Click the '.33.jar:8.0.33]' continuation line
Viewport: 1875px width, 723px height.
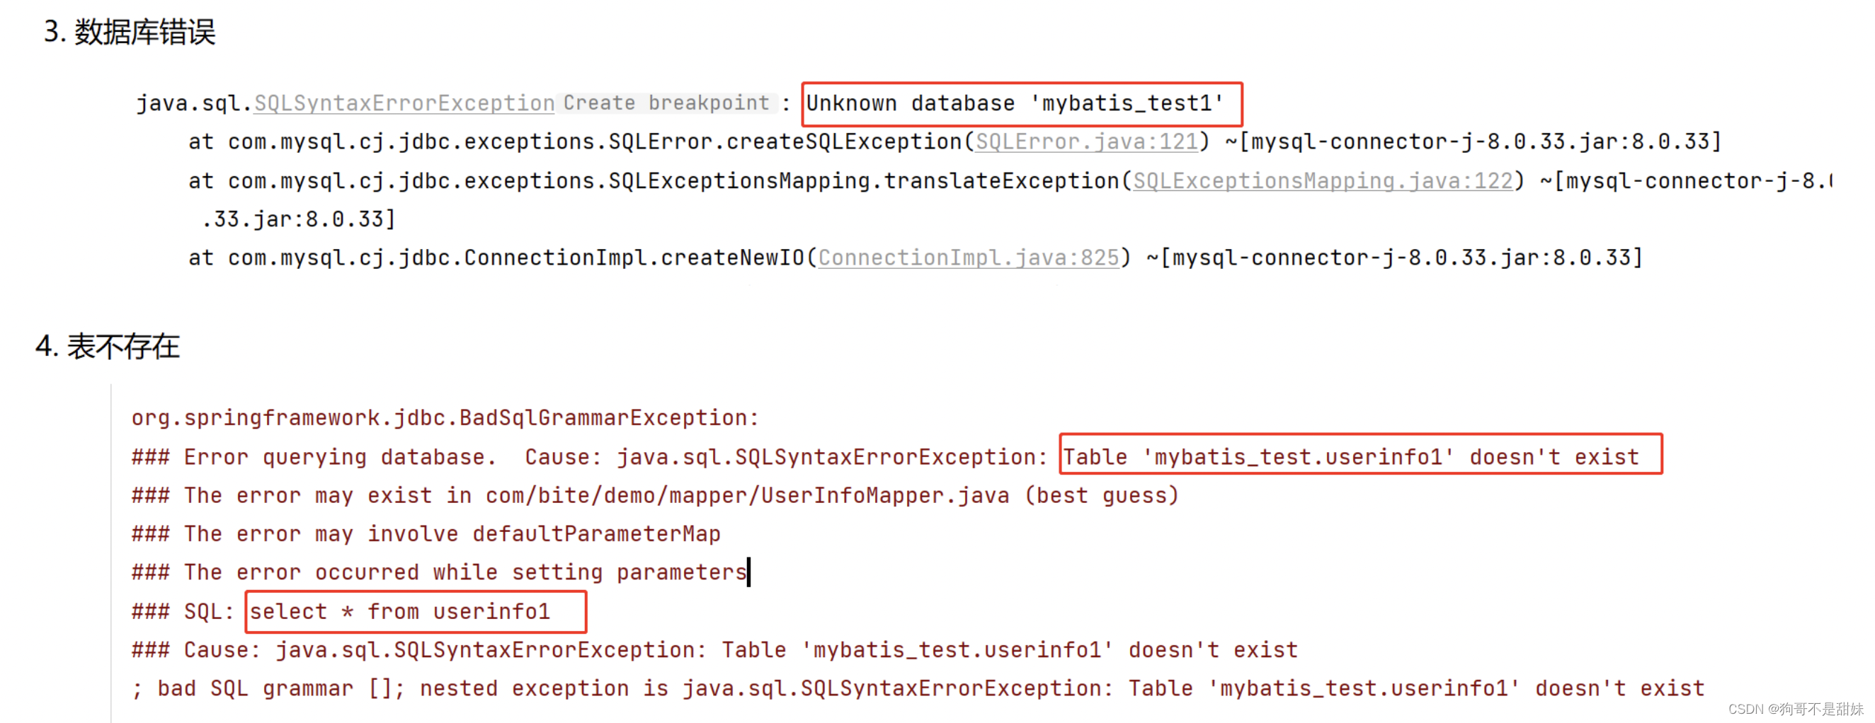click(x=298, y=219)
